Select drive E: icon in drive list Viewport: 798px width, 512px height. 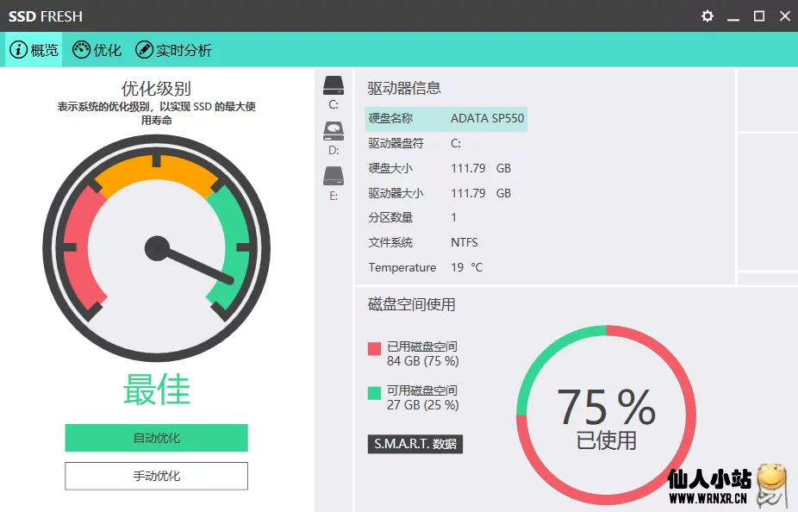pos(334,177)
